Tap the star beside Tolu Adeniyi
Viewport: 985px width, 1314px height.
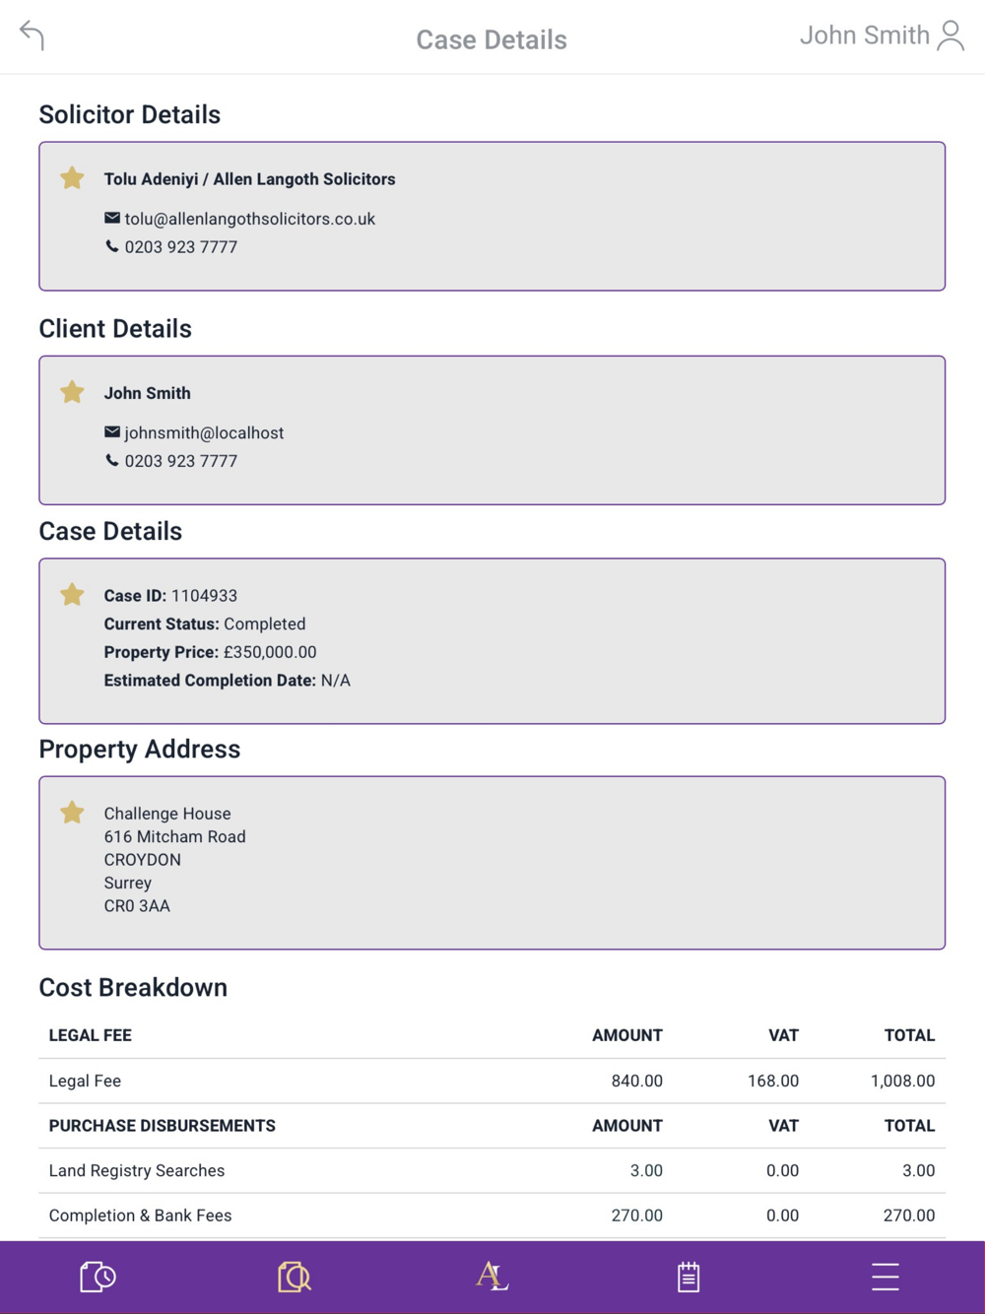72,178
